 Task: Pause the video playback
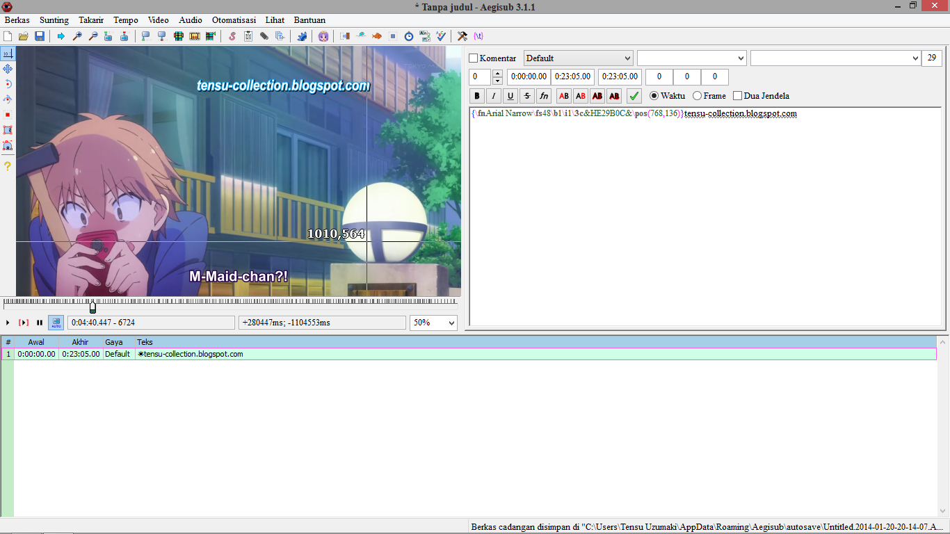(x=40, y=323)
